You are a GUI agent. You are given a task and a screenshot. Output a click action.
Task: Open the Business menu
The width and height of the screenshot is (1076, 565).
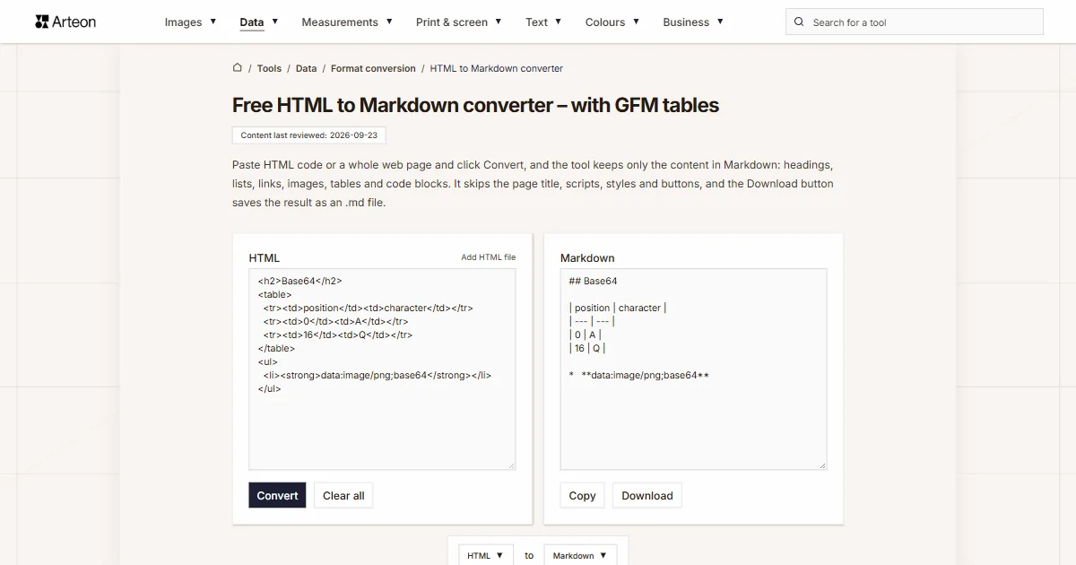pyautogui.click(x=686, y=22)
